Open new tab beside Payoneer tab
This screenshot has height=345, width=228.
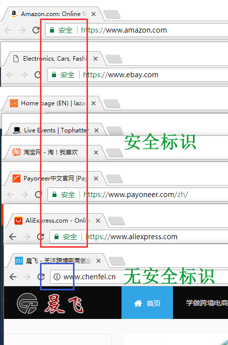click(x=114, y=179)
